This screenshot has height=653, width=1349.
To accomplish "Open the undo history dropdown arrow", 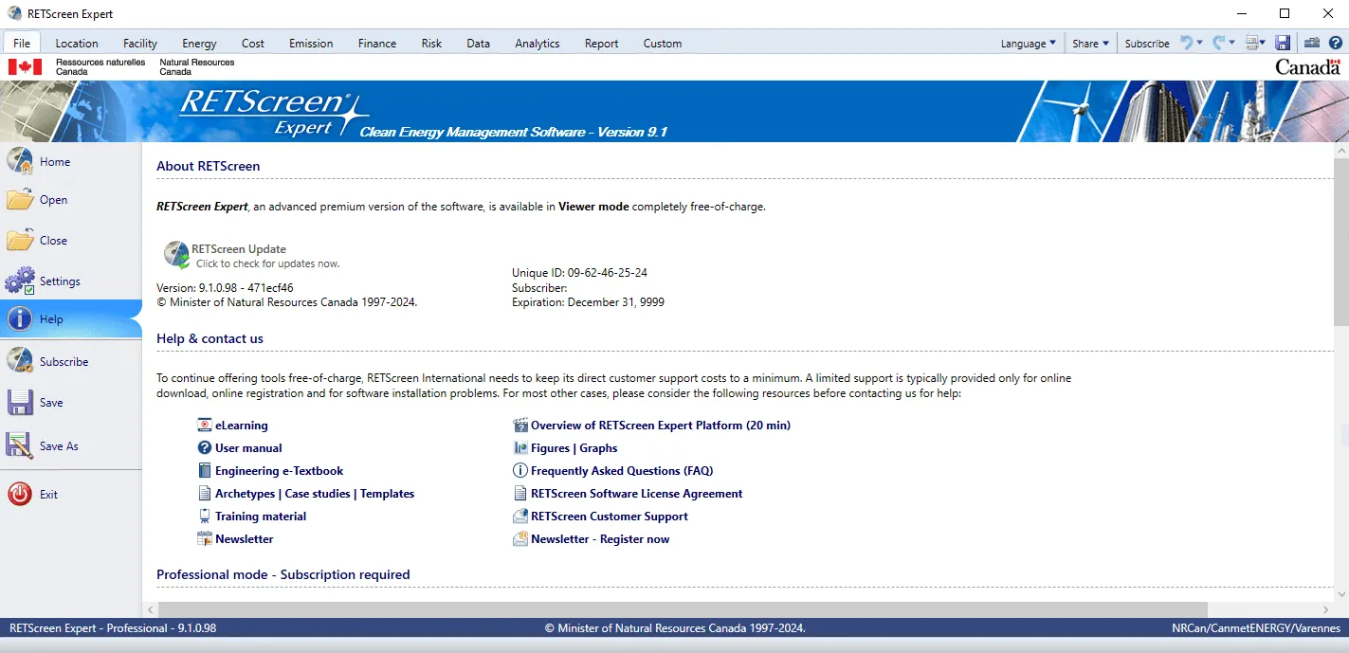I will (x=1200, y=43).
